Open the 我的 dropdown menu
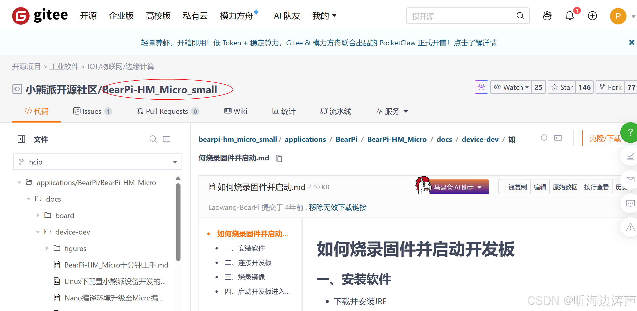This screenshot has width=637, height=311. point(324,16)
